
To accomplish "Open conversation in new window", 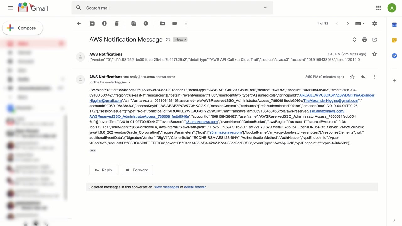I will coord(374,40).
